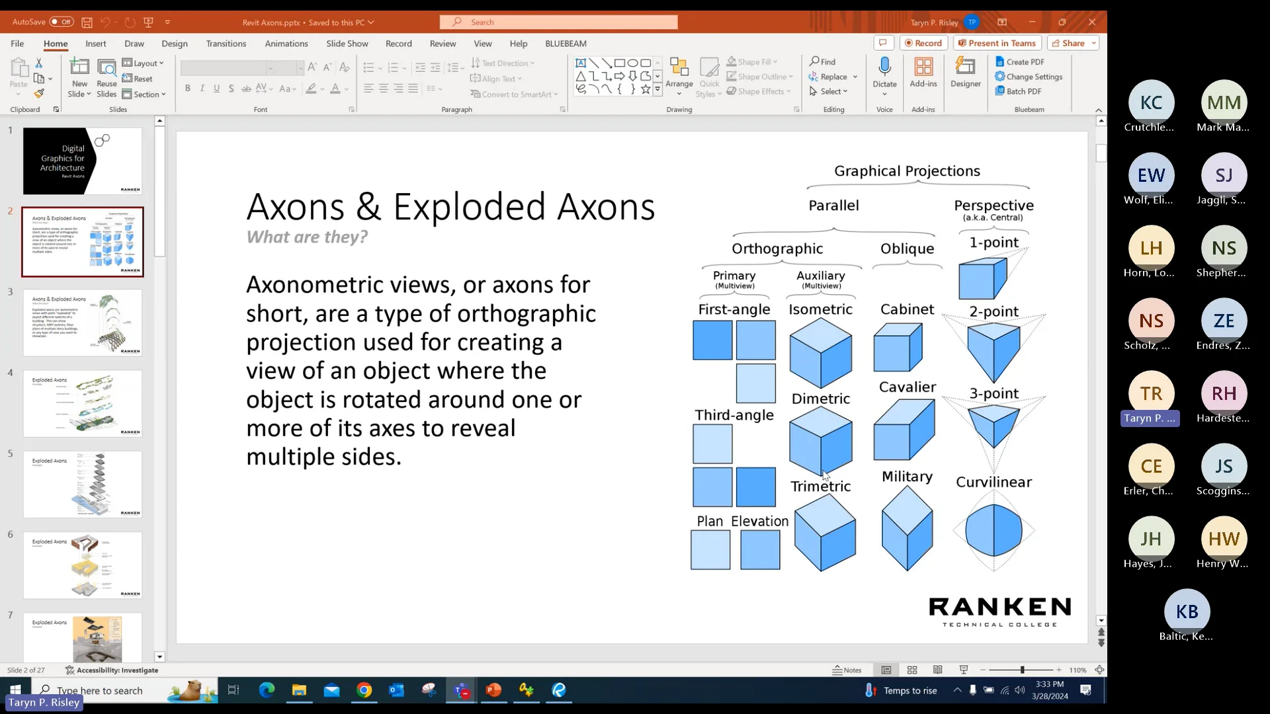Toggle bold formatting
Viewport: 1270px width, 714px height.
tap(188, 88)
